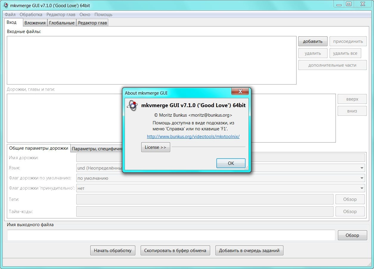Click the output file name input field
Screen dimensions: 374x269
(x=171, y=235)
